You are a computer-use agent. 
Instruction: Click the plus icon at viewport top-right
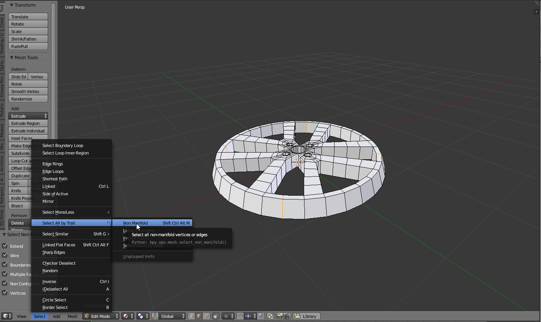[x=536, y=12]
